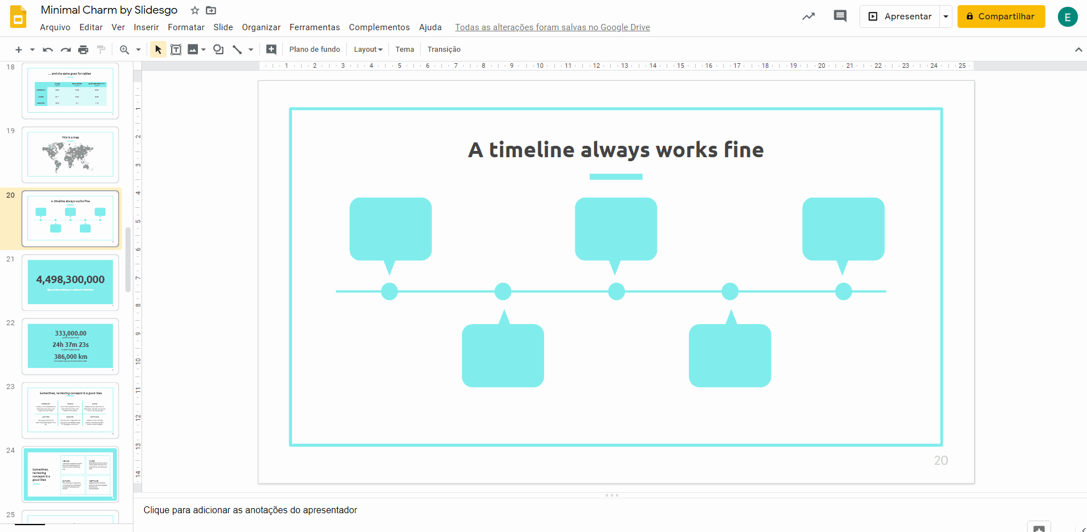Undo the last action
The width and height of the screenshot is (1087, 532).
click(x=48, y=50)
